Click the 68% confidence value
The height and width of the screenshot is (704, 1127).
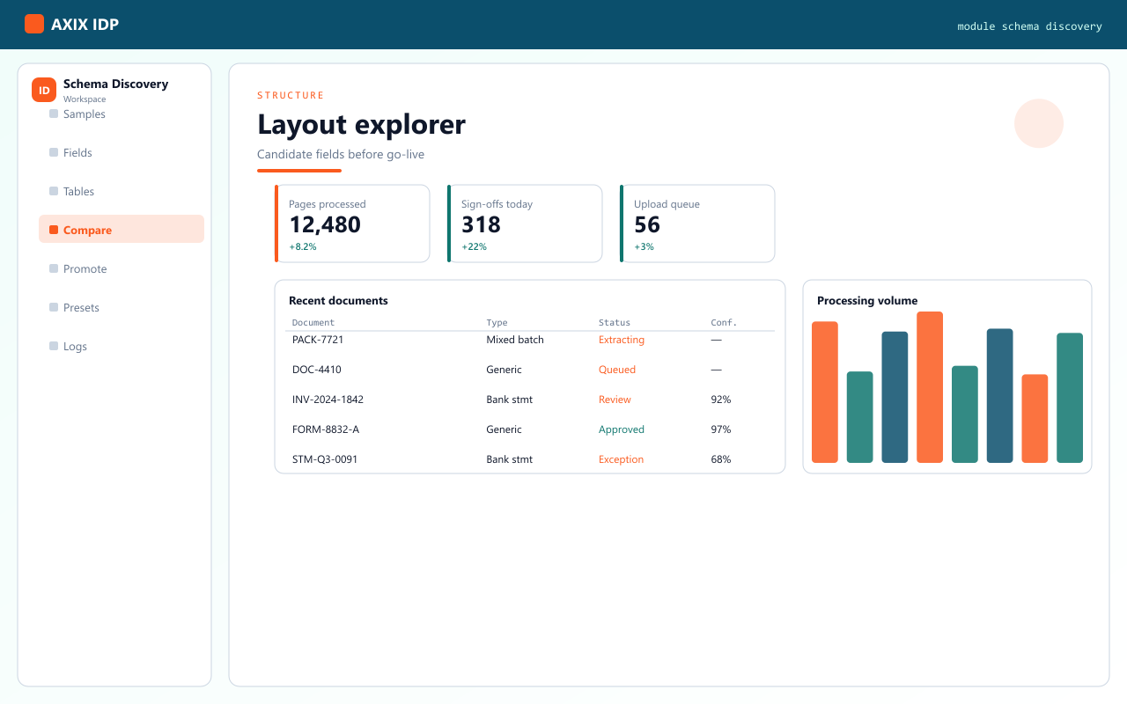pos(721,459)
